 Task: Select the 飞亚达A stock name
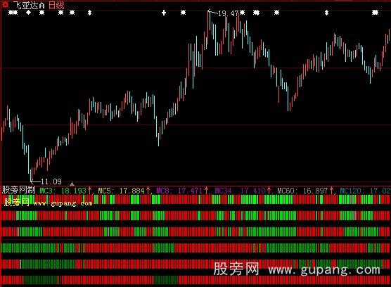(29, 5)
